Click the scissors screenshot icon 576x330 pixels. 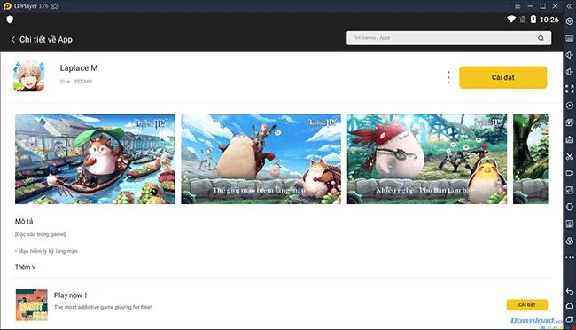click(x=570, y=156)
